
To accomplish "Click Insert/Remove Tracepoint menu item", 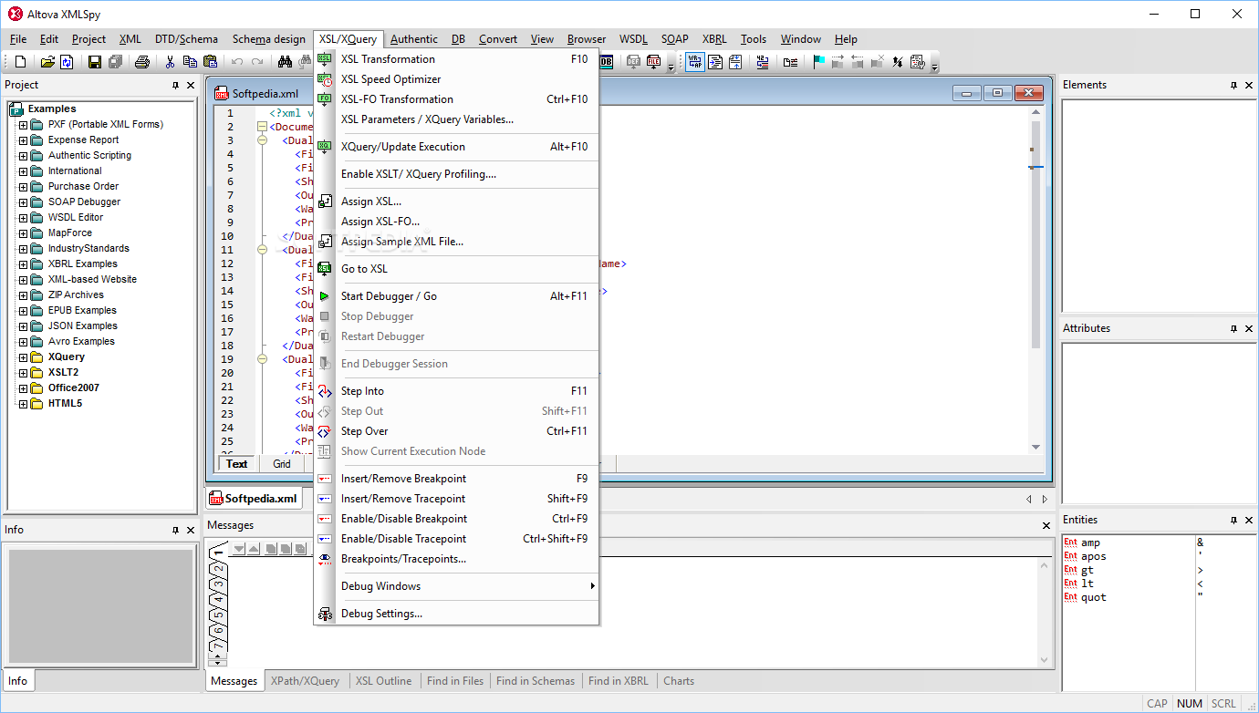I will click(456, 499).
